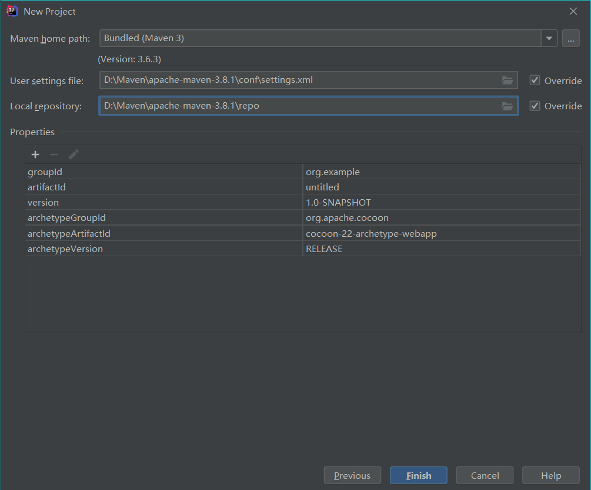The image size is (591, 490).
Task: Click the org.apache.cocoon value cell
Action: tap(442, 218)
